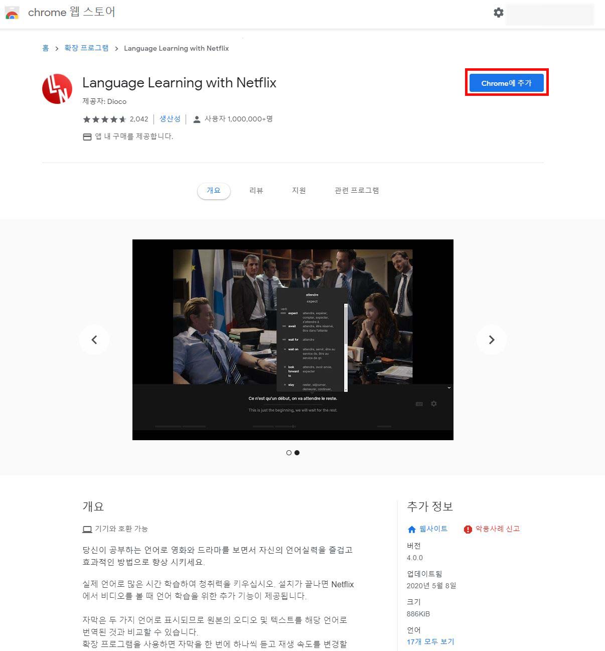Image resolution: width=605 pixels, height=651 pixels.
Task: Open the 개요 tab
Action: coord(214,191)
